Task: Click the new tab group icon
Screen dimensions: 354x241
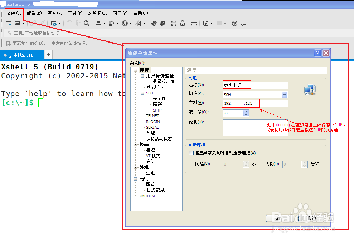Action: pos(206,23)
